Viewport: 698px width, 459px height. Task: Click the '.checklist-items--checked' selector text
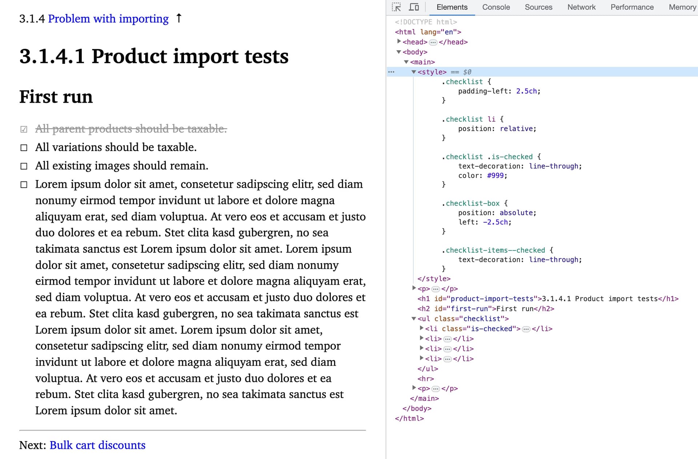tap(493, 251)
